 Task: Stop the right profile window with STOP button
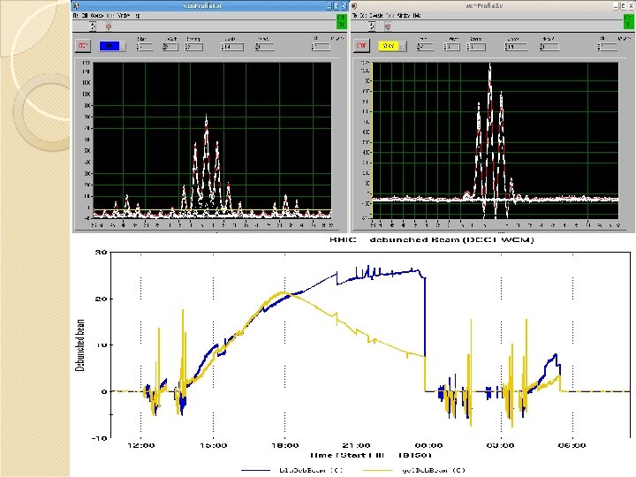[361, 46]
